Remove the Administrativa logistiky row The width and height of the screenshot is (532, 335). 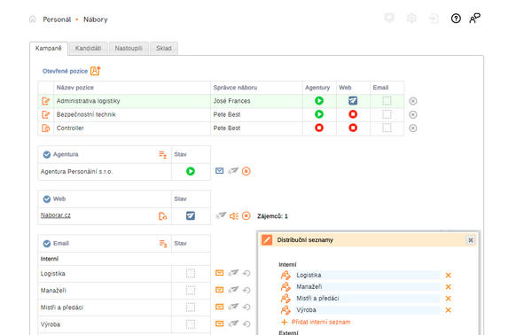413,101
